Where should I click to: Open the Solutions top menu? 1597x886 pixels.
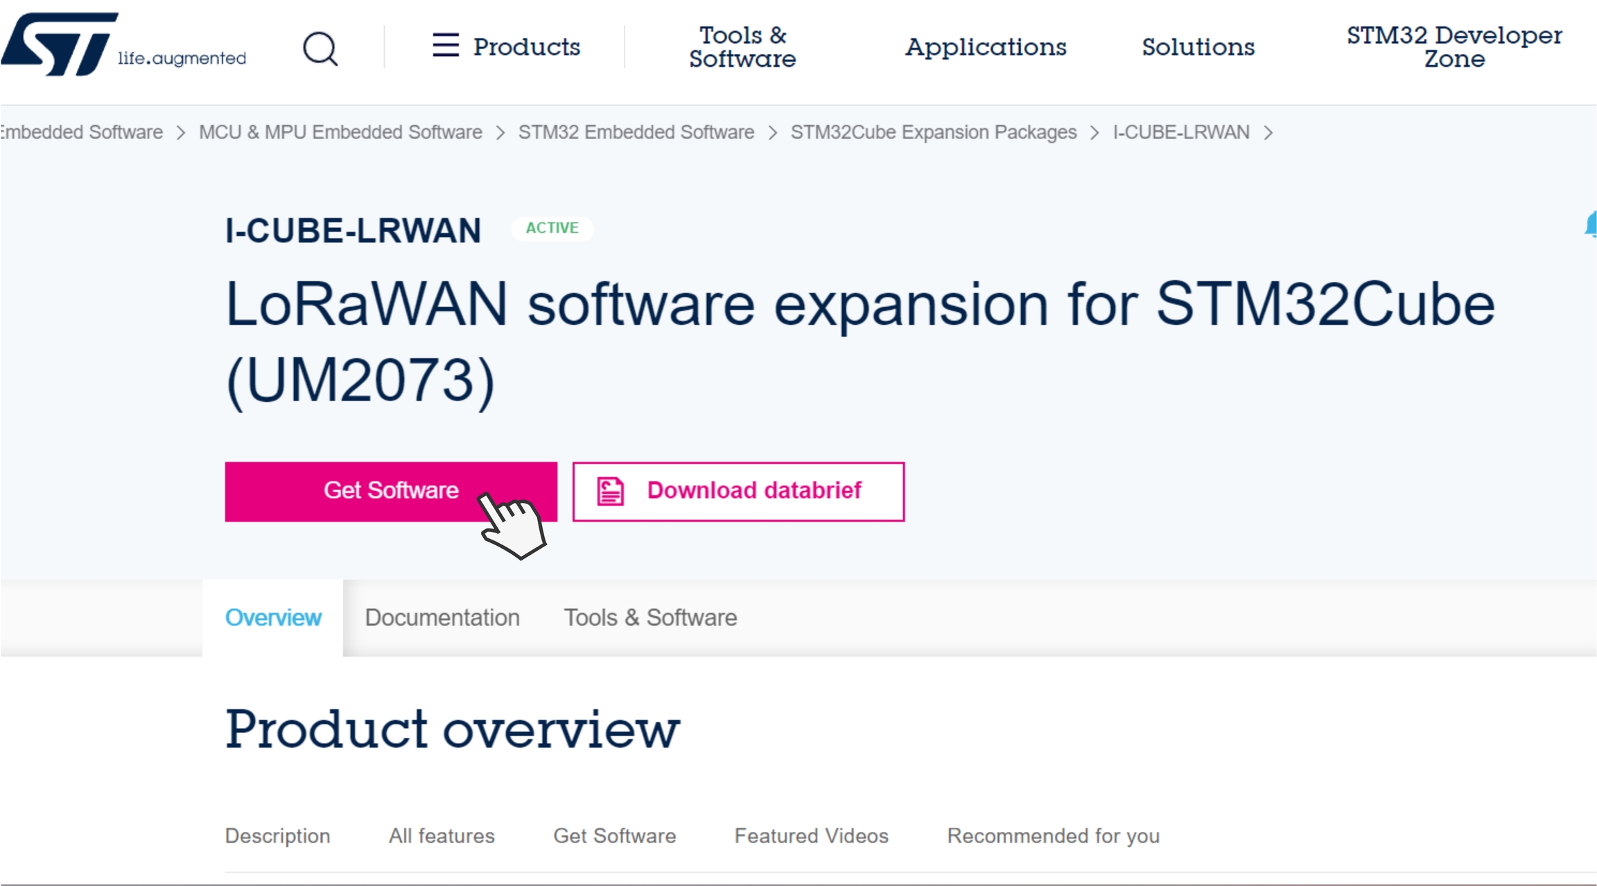[x=1198, y=47]
